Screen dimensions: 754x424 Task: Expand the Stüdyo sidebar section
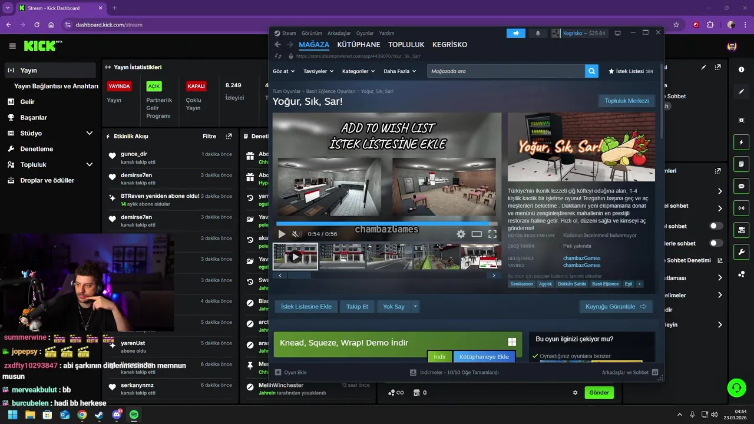click(90, 133)
